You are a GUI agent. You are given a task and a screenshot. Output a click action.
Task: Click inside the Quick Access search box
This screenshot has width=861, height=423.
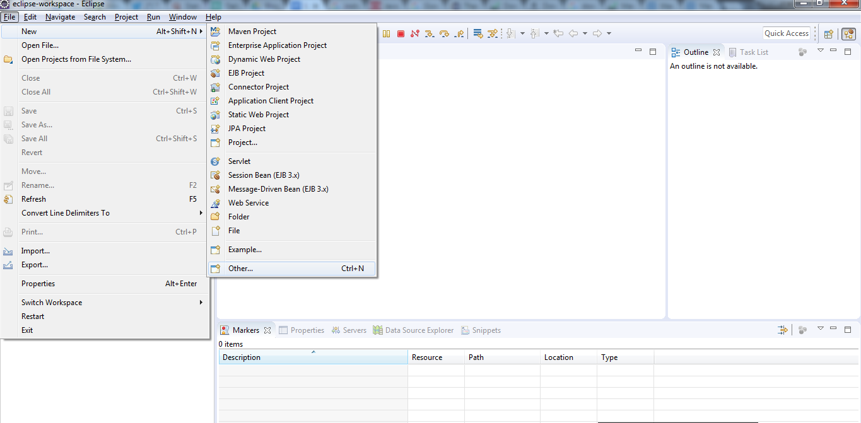786,33
